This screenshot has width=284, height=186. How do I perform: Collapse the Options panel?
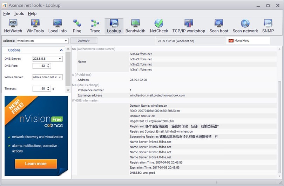click(x=14, y=50)
